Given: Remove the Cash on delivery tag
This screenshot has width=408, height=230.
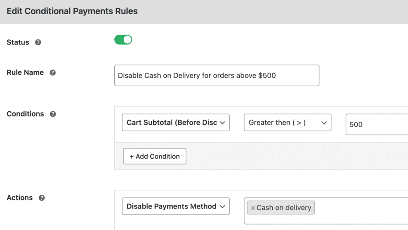Looking at the screenshot, I should tap(253, 208).
